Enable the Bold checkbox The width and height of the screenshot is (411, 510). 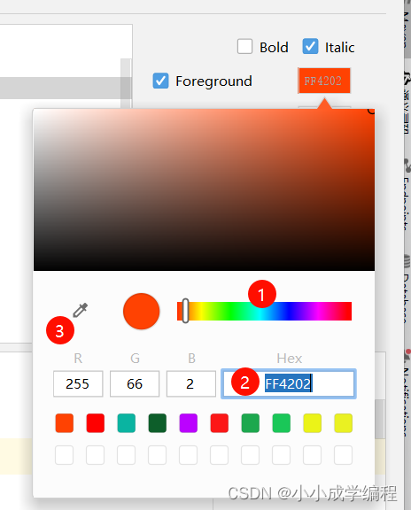(244, 47)
